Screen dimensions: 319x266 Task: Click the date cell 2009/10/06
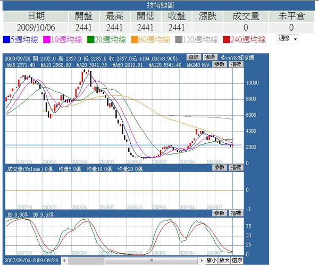[x=36, y=28]
